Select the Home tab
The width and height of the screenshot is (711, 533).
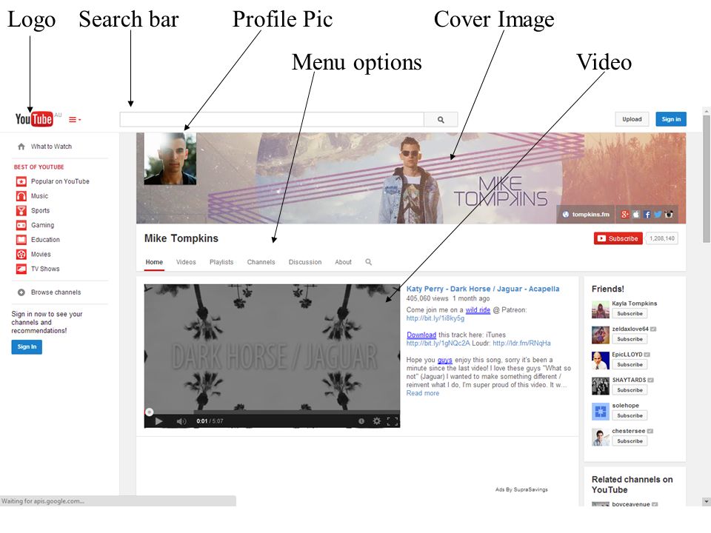(154, 262)
